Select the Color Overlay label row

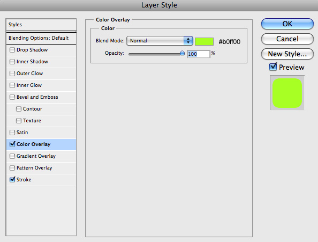tap(41, 144)
